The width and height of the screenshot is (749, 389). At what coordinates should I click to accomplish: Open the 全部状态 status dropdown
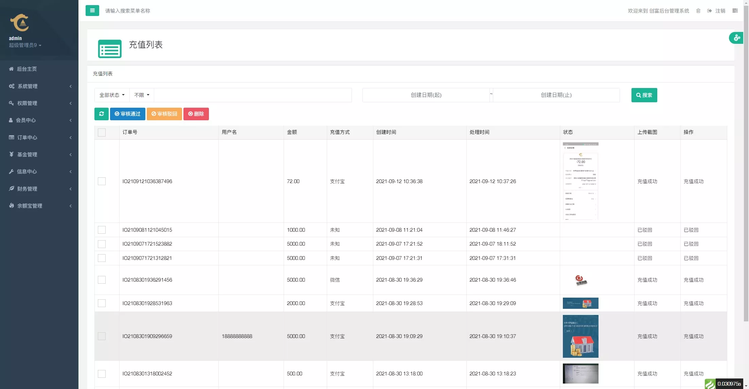112,95
